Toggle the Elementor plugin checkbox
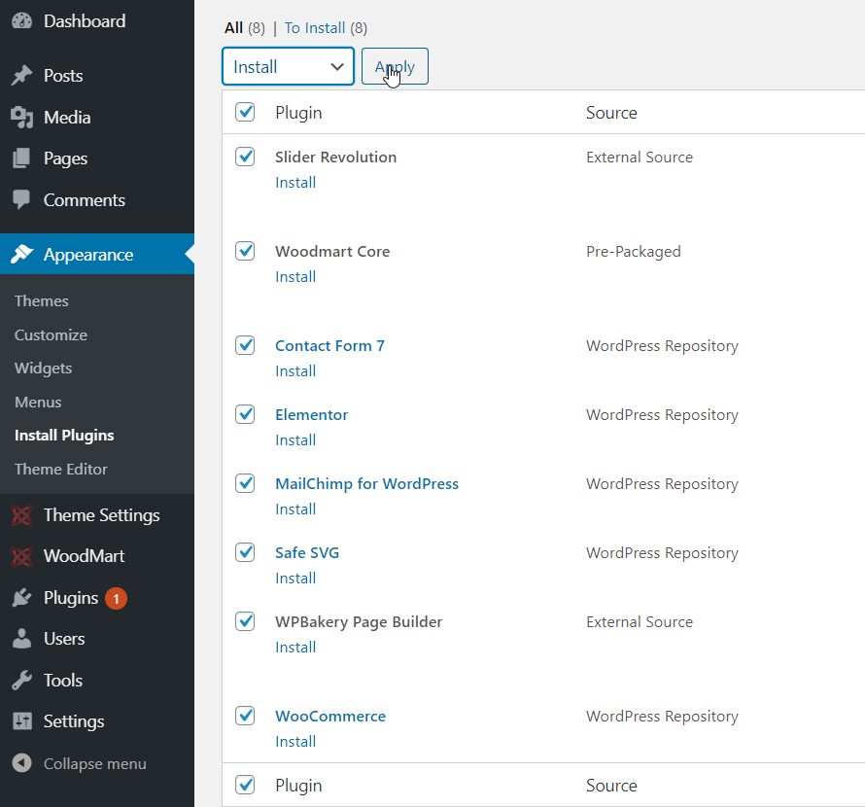 245,414
